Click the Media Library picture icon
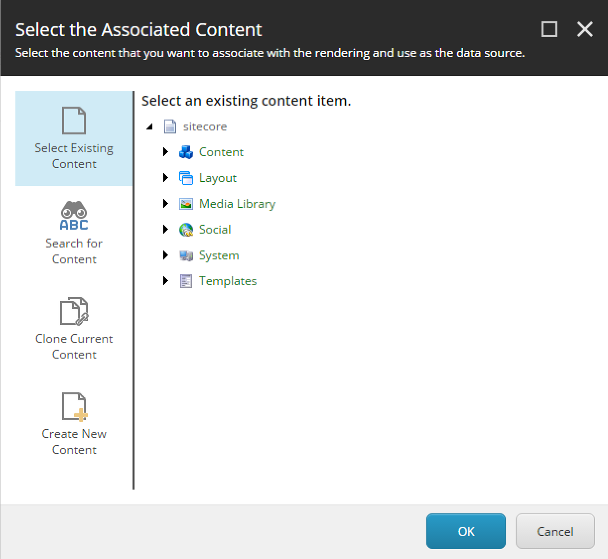608x559 pixels. 186,204
